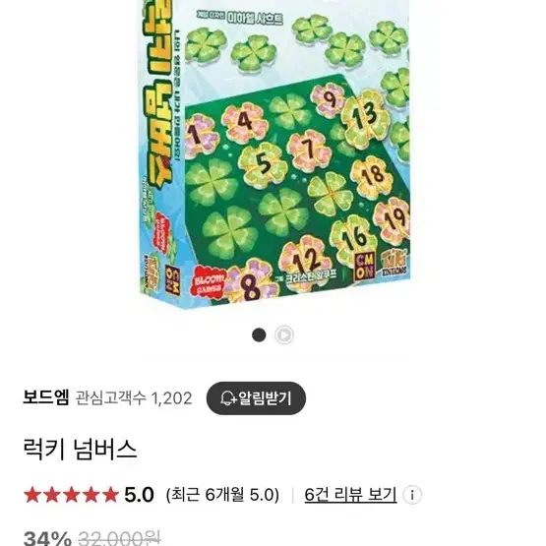Open the 6건 리뷰 보기 link
The height and width of the screenshot is (546, 546).
coord(350,495)
